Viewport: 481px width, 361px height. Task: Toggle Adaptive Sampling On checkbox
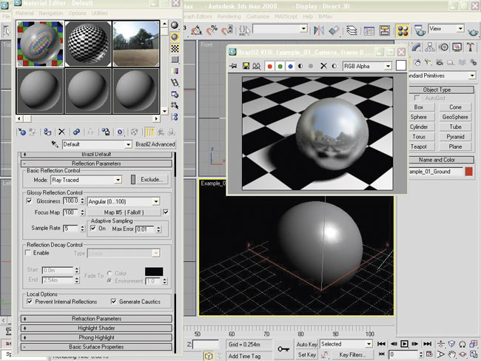(93, 229)
